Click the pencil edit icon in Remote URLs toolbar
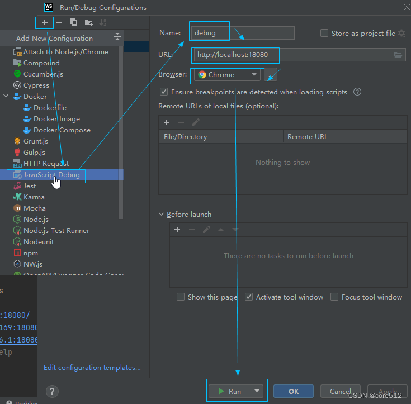Viewport: 411px width, 404px height. coord(196,122)
